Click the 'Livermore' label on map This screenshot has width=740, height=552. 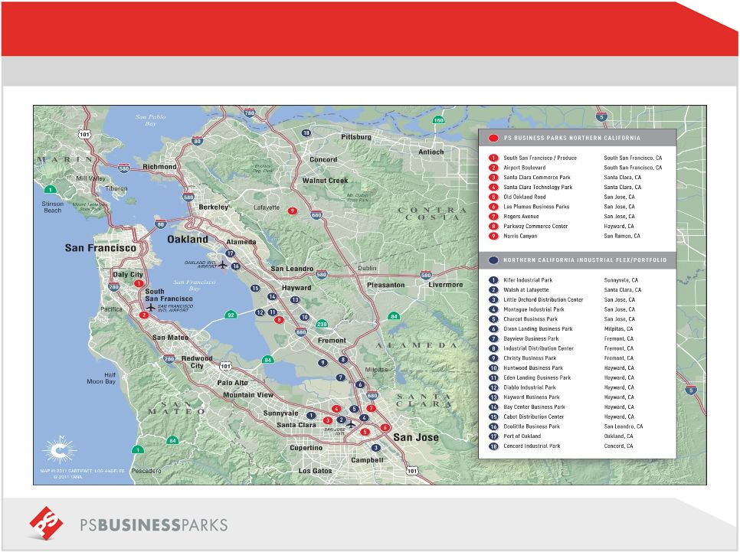click(446, 285)
